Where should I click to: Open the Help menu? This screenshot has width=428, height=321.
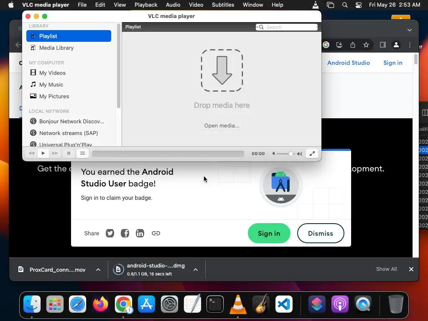[x=278, y=5]
